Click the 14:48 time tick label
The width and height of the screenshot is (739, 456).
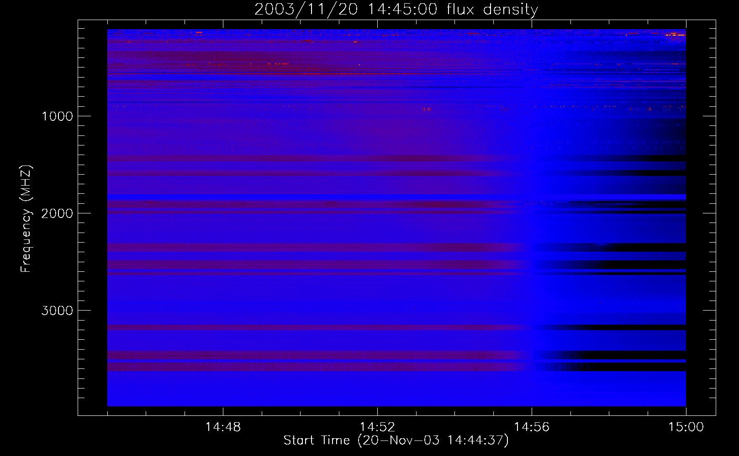[223, 427]
